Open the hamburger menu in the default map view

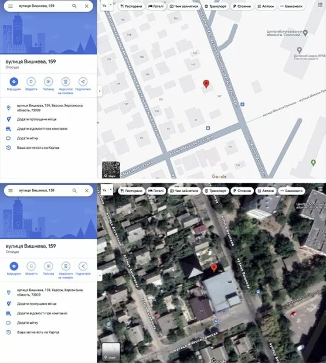(x=11, y=6)
